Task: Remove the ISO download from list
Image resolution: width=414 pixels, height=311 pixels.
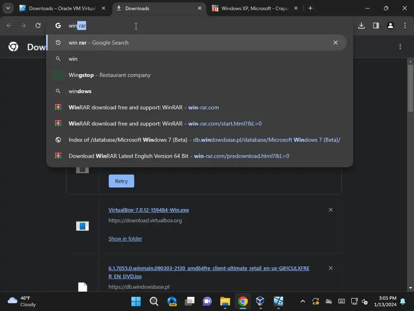Action: (331, 268)
